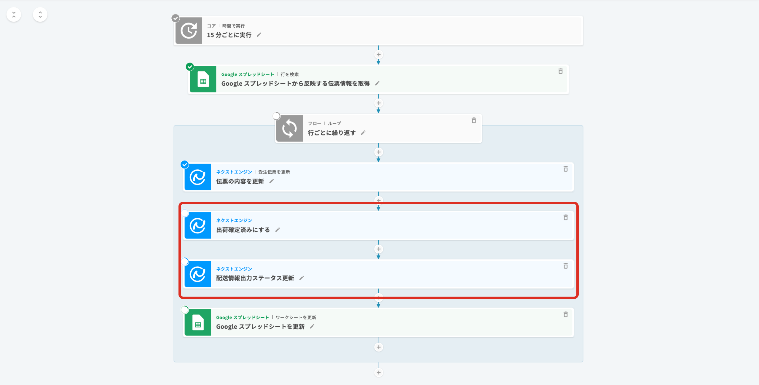Open the Google スプレッドシート link on the update step
Viewport: 759px width, 385px height.
pos(242,317)
